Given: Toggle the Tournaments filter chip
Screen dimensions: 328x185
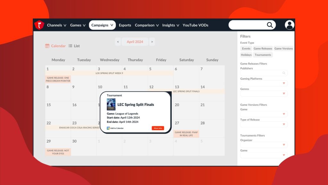Looking at the screenshot, I should click(x=263, y=55).
